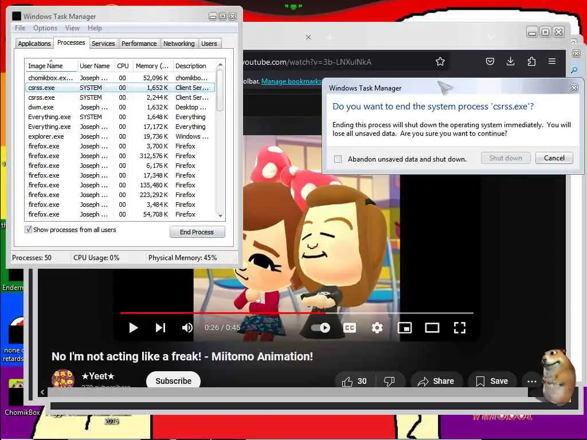Open Task Manager File menu
This screenshot has width=587, height=440.
tap(20, 28)
